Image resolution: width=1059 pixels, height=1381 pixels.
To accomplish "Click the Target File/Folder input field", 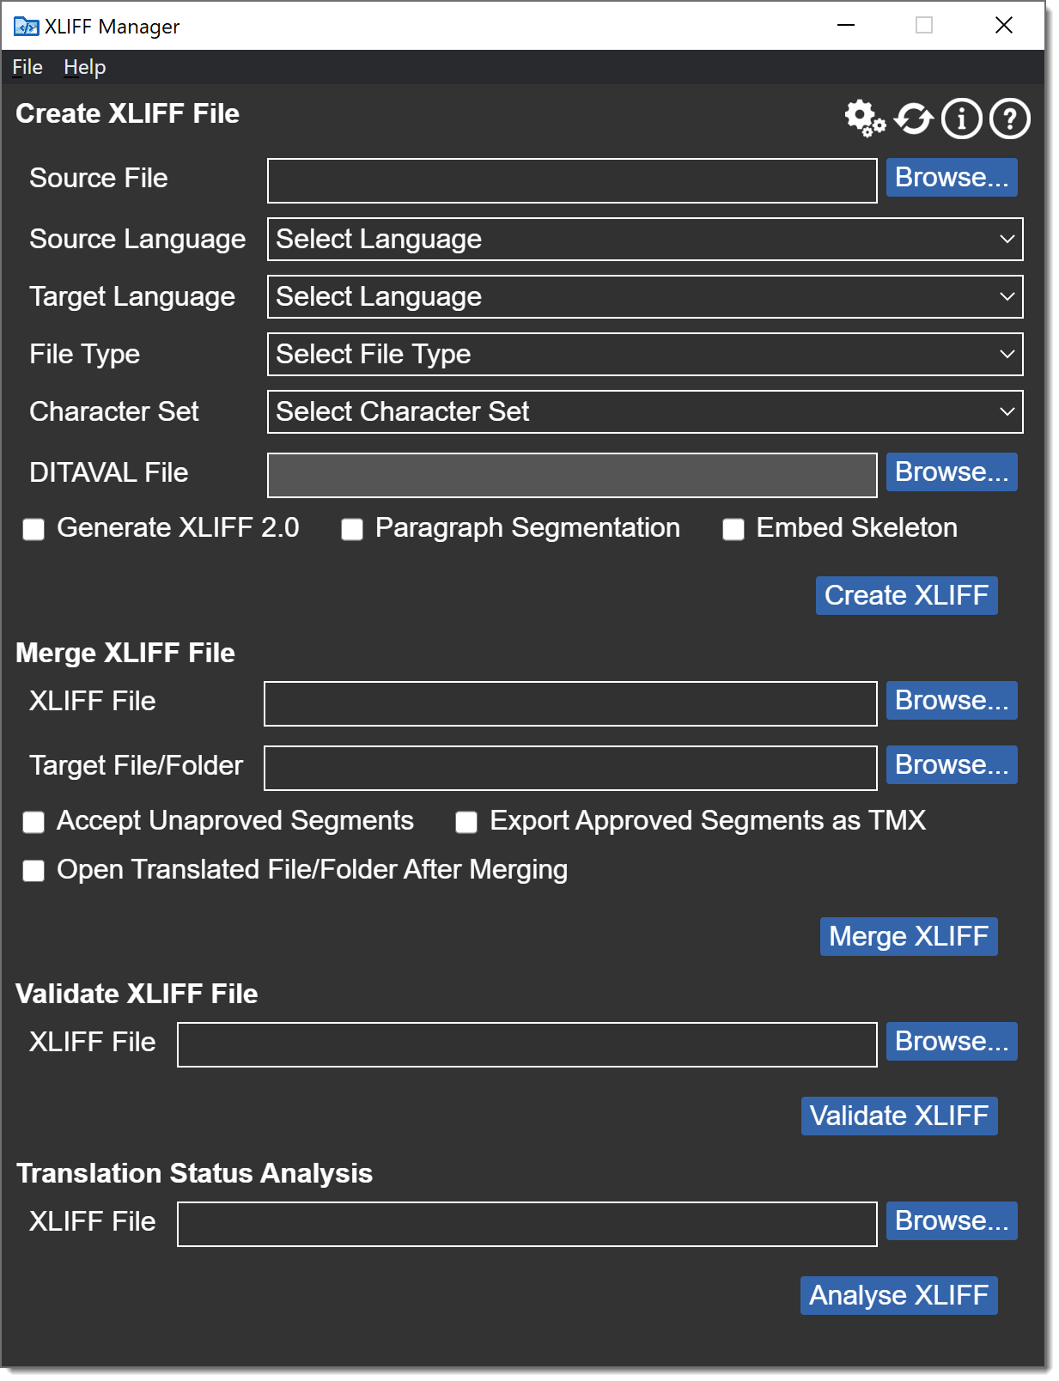I will [x=570, y=768].
